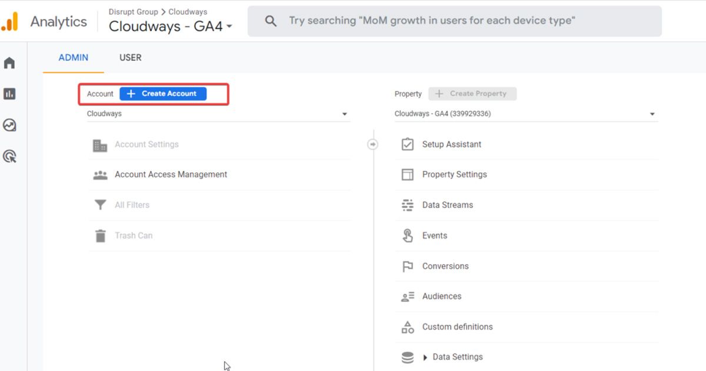706x371 pixels.
Task: Click the Setup Assistant checkbox icon
Action: [407, 144]
